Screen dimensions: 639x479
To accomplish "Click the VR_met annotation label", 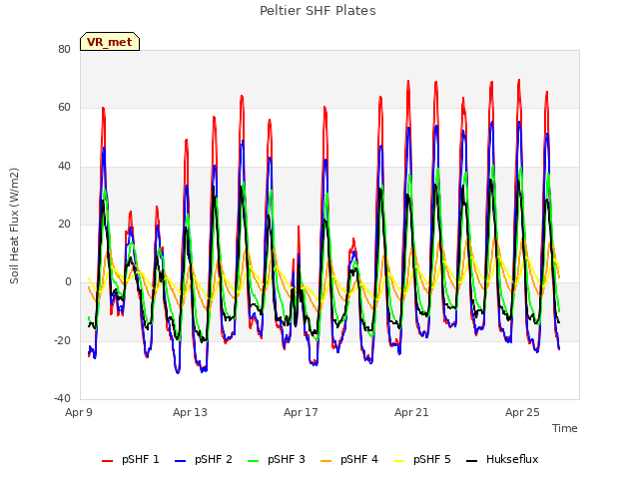I will [x=110, y=42].
